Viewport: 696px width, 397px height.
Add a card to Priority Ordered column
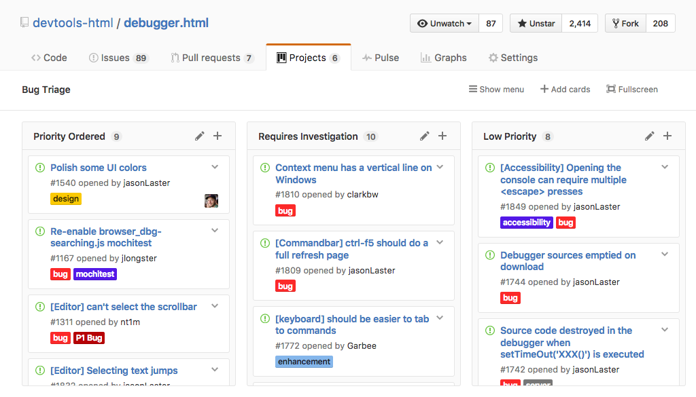[217, 136]
